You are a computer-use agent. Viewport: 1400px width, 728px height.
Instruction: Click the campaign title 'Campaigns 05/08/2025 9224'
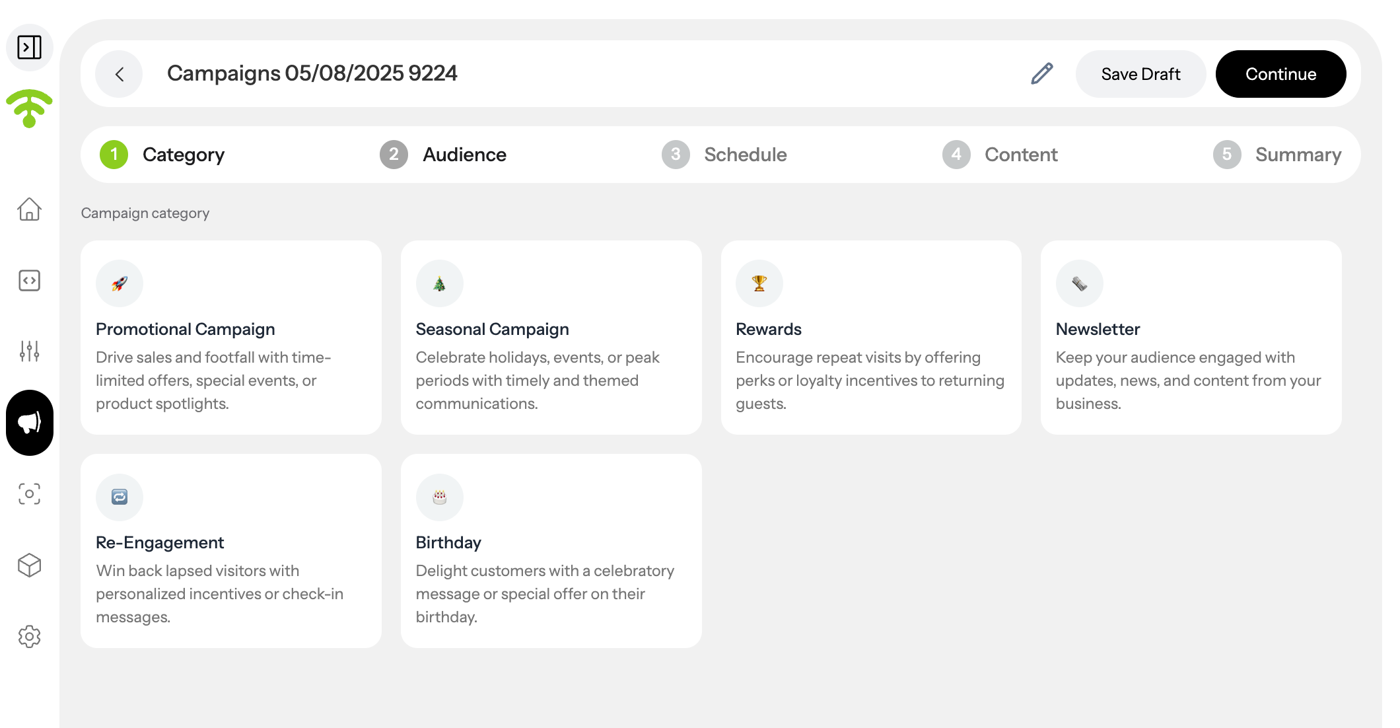coord(312,73)
